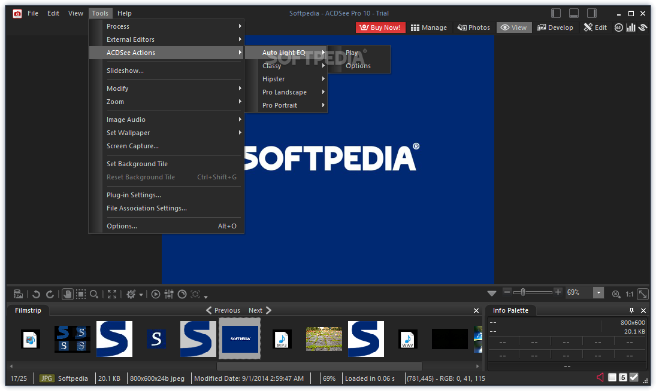The height and width of the screenshot is (391, 656).
Task: Open the Modify submenu
Action: tap(167, 88)
